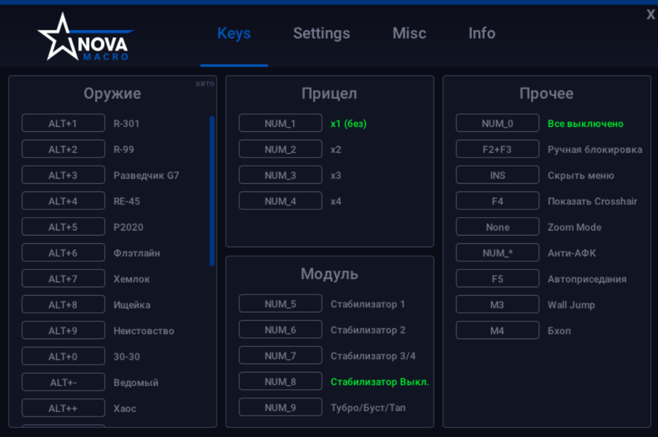
Task: Click the F4 key for Показать Crosshair
Action: point(498,202)
